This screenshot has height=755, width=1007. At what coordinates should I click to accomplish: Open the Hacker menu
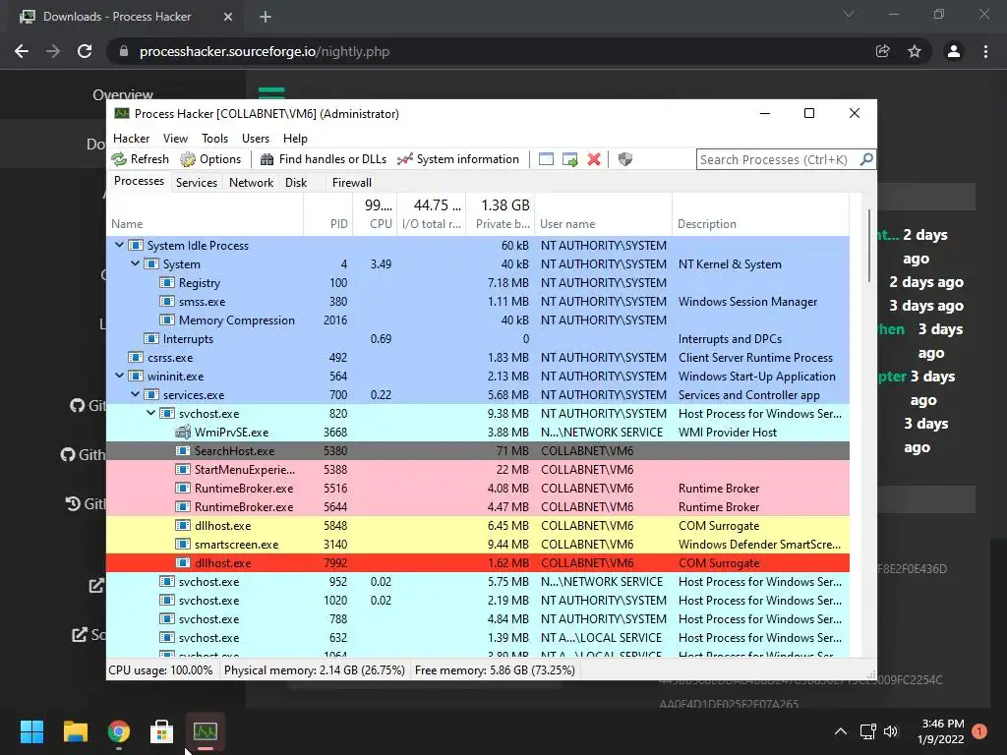(131, 138)
